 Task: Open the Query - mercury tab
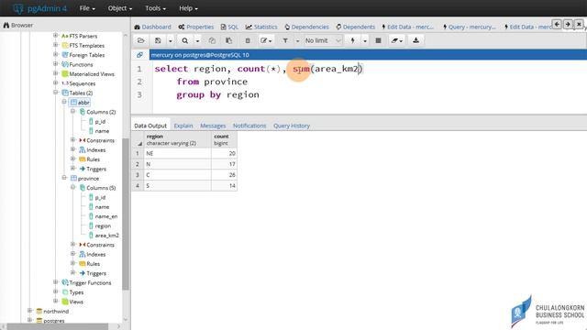pos(469,27)
